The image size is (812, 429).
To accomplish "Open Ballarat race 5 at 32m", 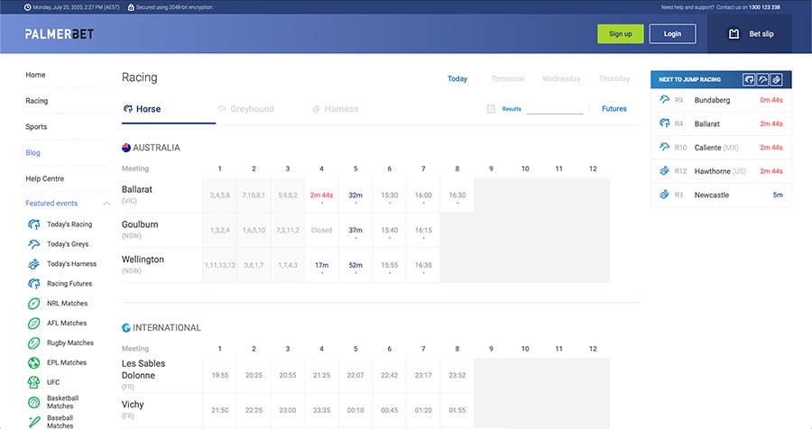I will click(355, 196).
